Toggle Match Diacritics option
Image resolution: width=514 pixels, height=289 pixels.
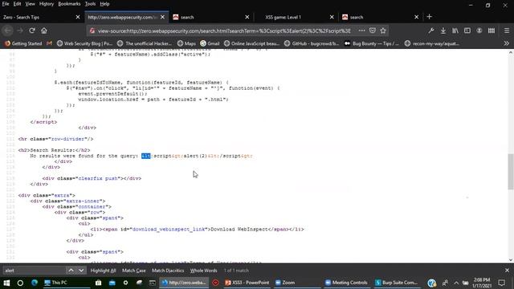[168, 271]
